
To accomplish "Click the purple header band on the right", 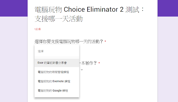I will click(168, 8).
